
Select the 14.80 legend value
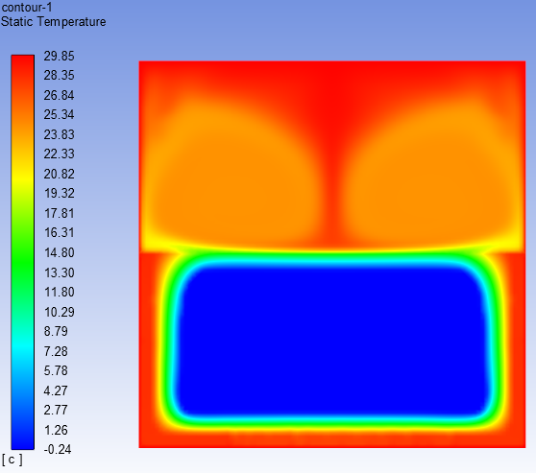coord(59,252)
